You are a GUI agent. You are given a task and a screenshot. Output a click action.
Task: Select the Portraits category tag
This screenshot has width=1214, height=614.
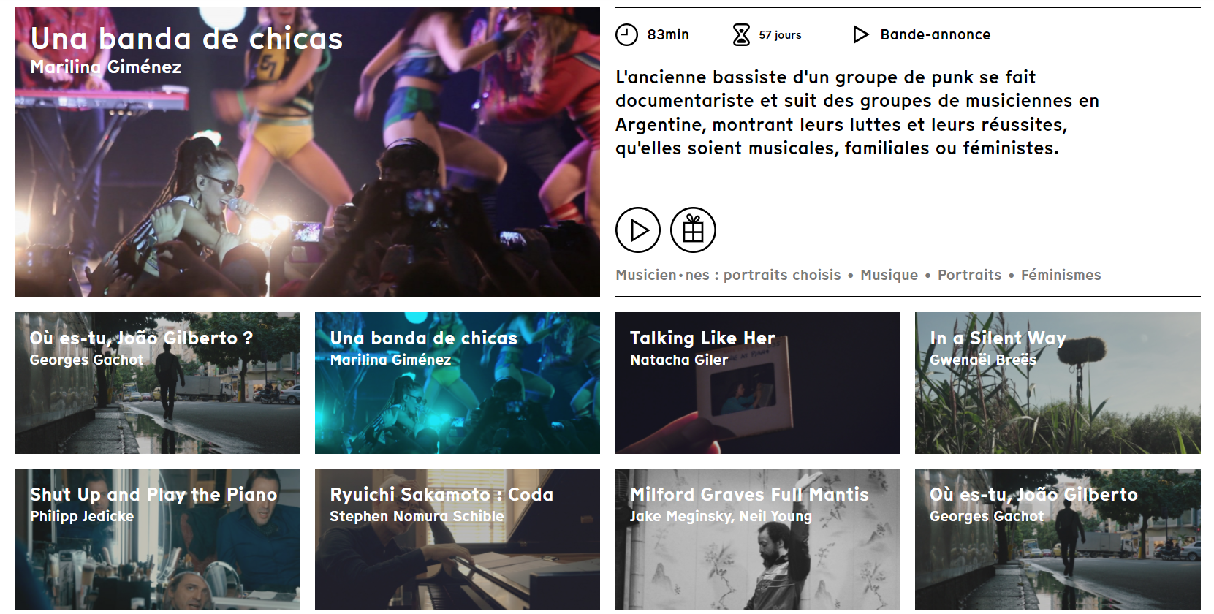pos(969,275)
